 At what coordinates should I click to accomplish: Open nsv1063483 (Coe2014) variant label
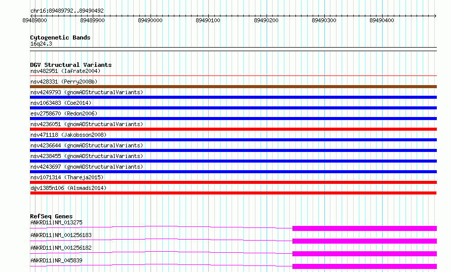[61, 103]
